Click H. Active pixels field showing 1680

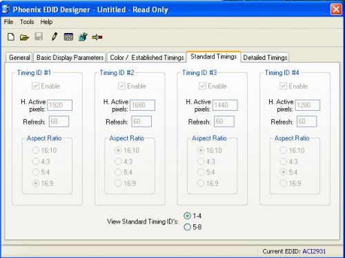pyautogui.click(x=143, y=105)
